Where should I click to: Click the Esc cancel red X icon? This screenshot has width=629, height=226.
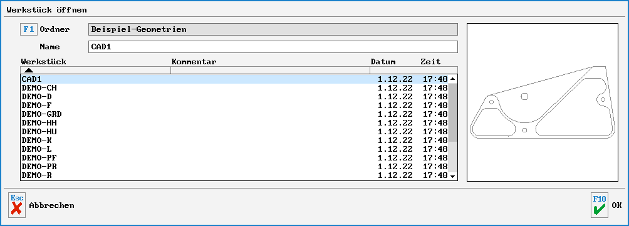click(17, 205)
